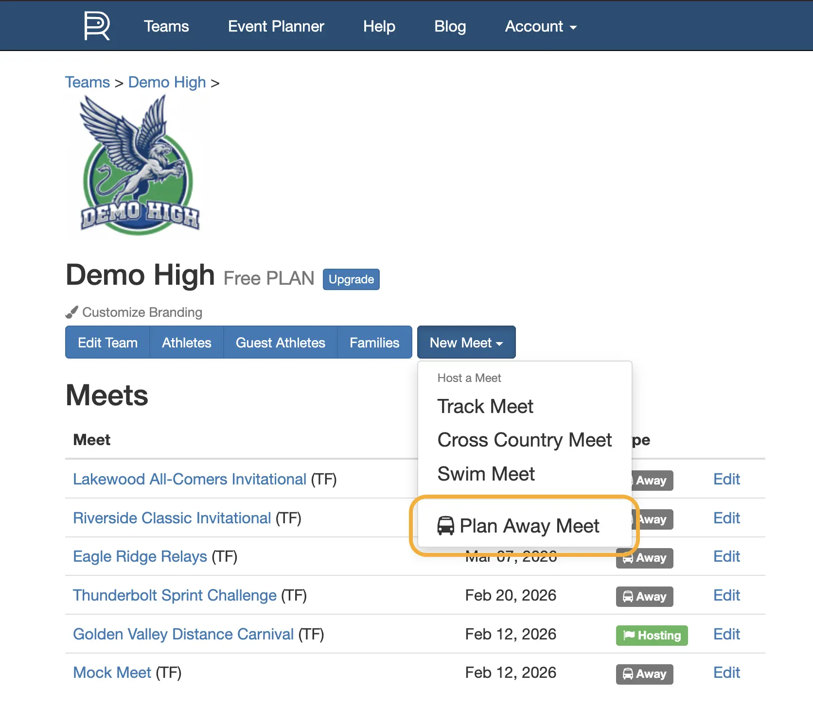Click the Host a Meet menu header
Screen dimensions: 813x724
click(x=469, y=378)
